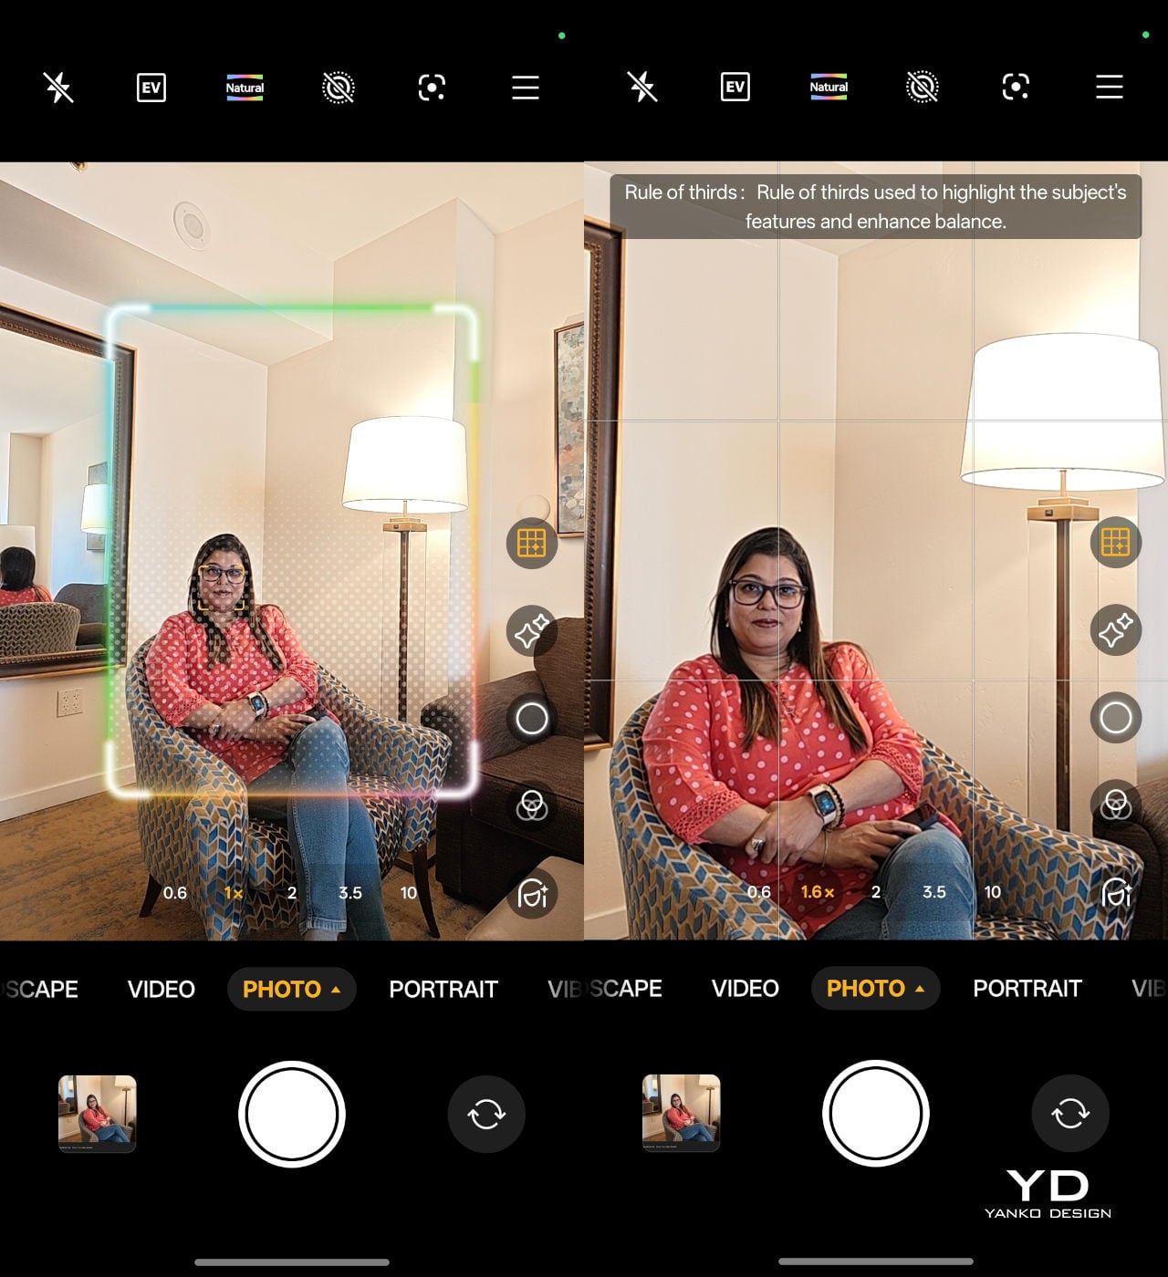1168x1277 pixels.
Task: Open the overlapping-circles filters icon on the left screen
Action: [x=532, y=805]
